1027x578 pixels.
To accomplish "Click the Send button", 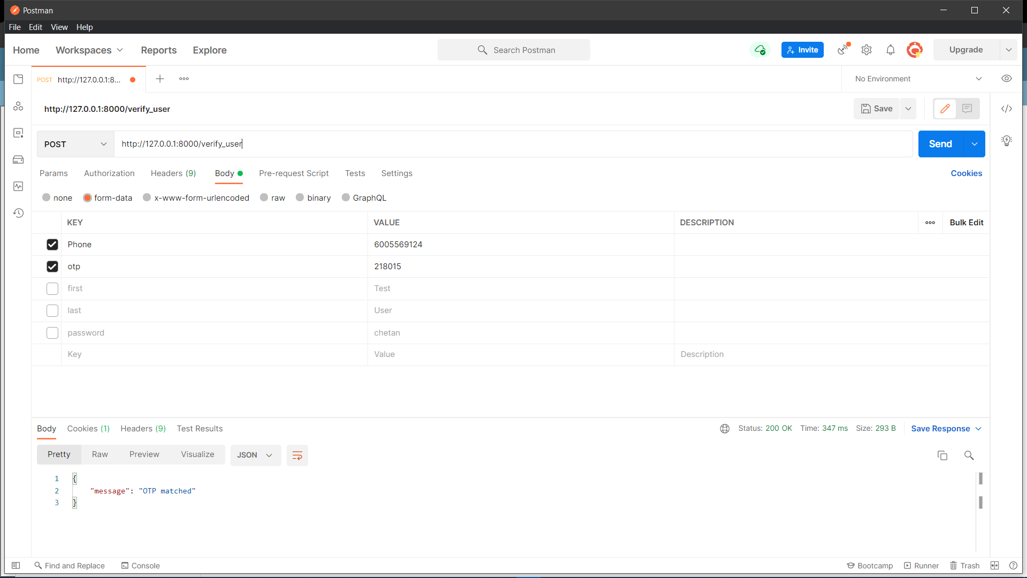I will click(940, 144).
